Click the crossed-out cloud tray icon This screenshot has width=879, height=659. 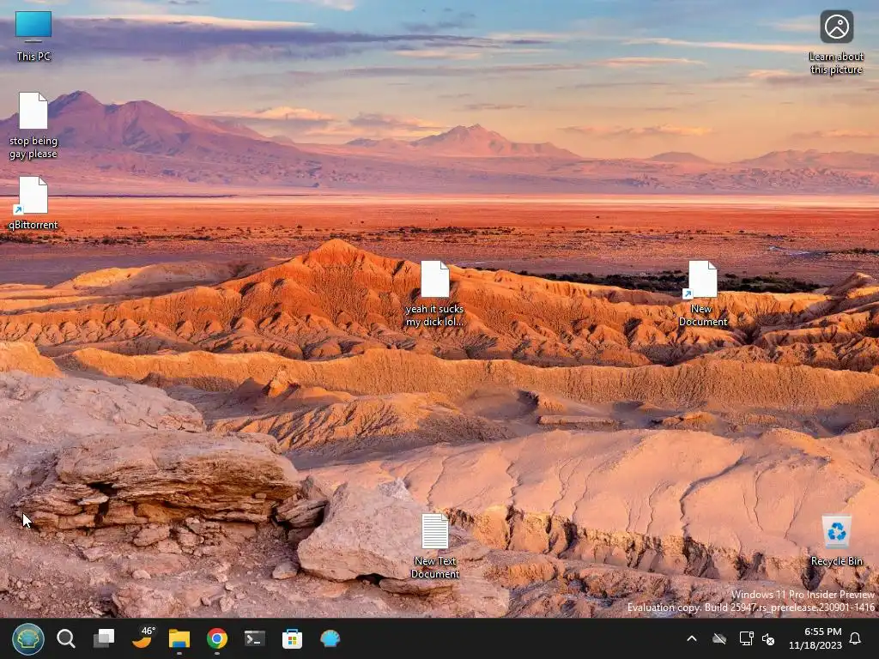click(x=719, y=638)
